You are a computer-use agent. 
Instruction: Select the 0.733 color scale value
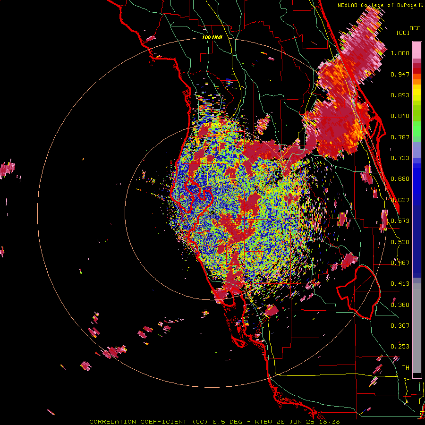click(x=400, y=158)
